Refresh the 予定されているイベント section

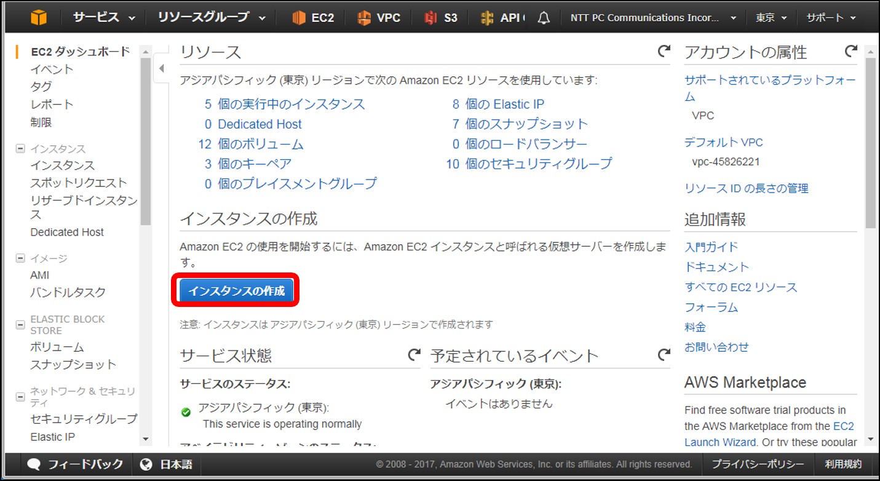(x=664, y=354)
